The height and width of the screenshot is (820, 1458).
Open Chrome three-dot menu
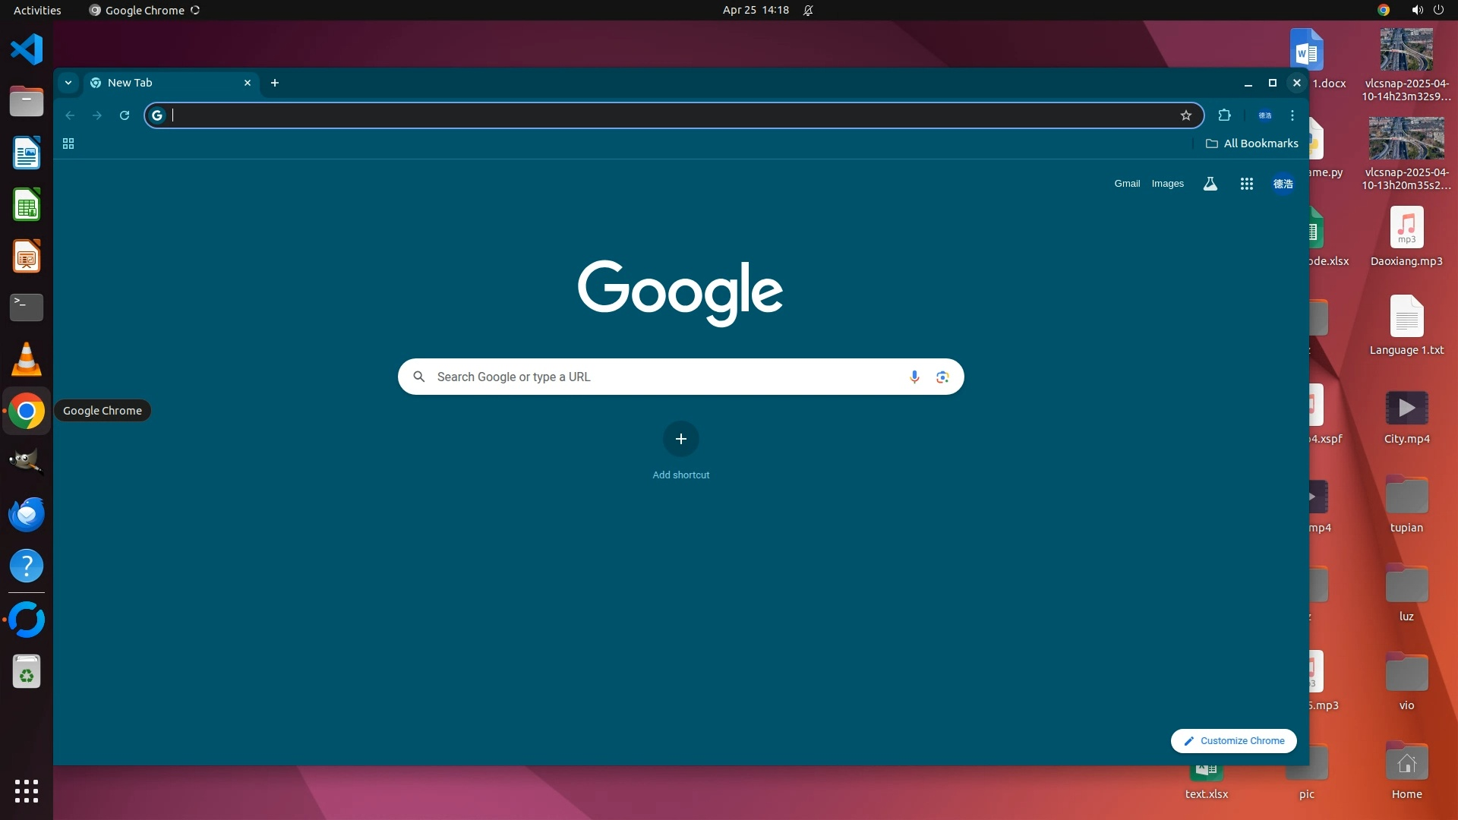1292,115
